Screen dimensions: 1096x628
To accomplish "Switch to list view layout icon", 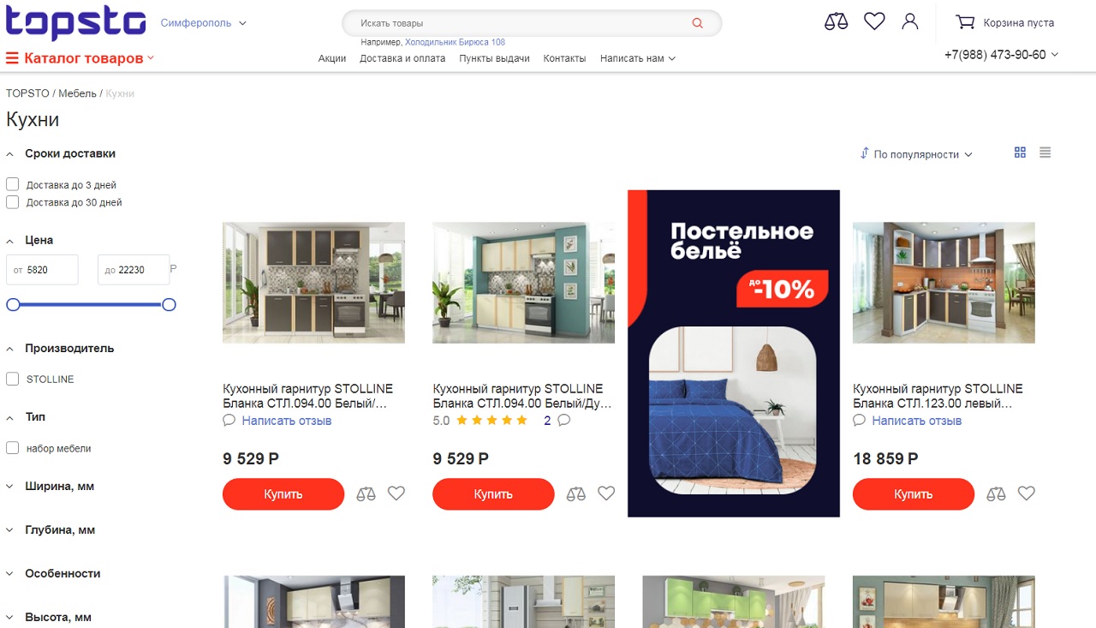I will pos(1045,153).
